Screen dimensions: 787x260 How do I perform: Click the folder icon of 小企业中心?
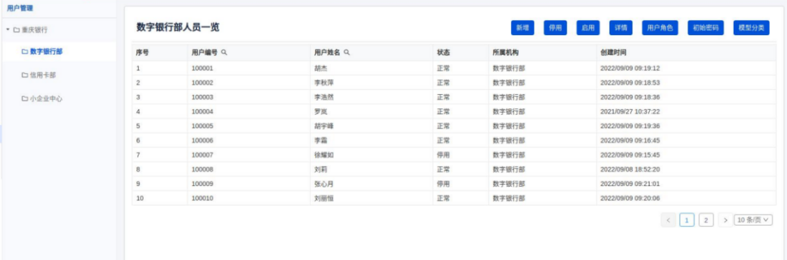[24, 99]
